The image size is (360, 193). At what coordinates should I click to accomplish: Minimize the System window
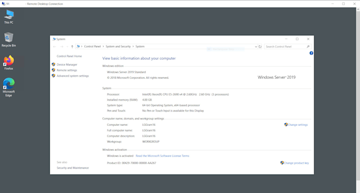point(286,39)
